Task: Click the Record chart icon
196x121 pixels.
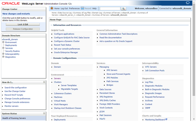Action: point(83,8)
